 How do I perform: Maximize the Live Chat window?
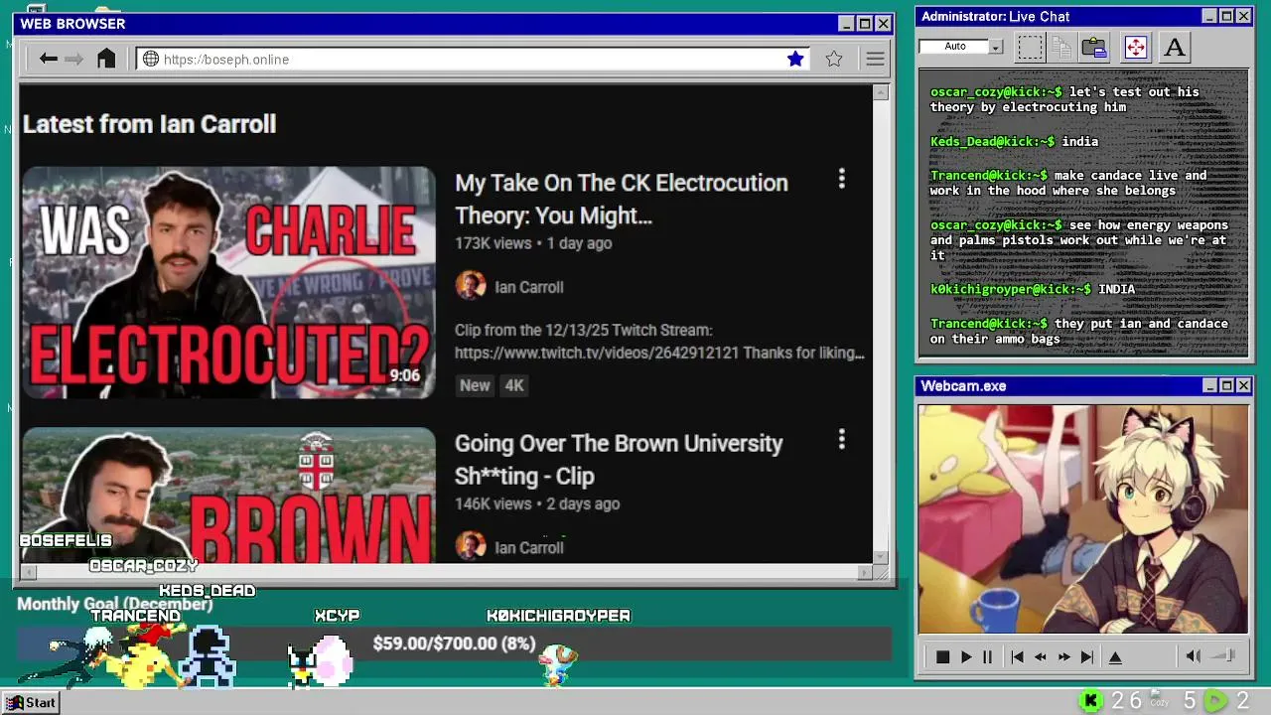point(1226,16)
